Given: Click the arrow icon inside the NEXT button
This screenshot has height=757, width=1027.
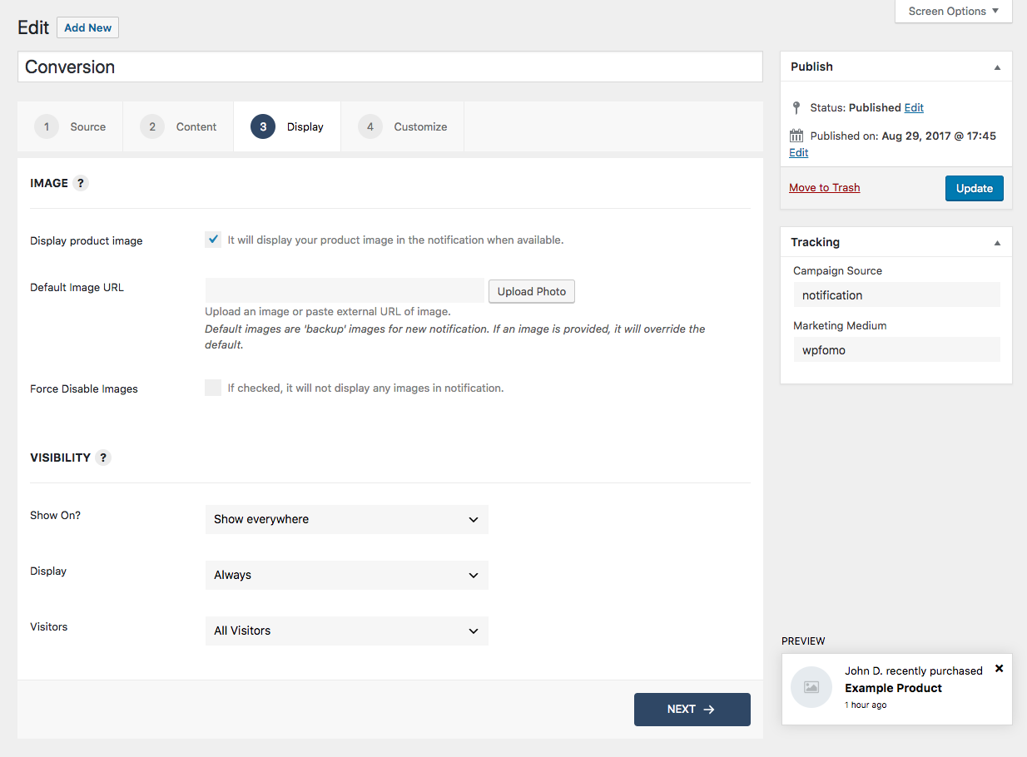Looking at the screenshot, I should pos(710,709).
